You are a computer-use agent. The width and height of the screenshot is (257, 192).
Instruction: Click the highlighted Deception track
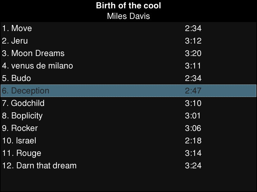click(26, 91)
